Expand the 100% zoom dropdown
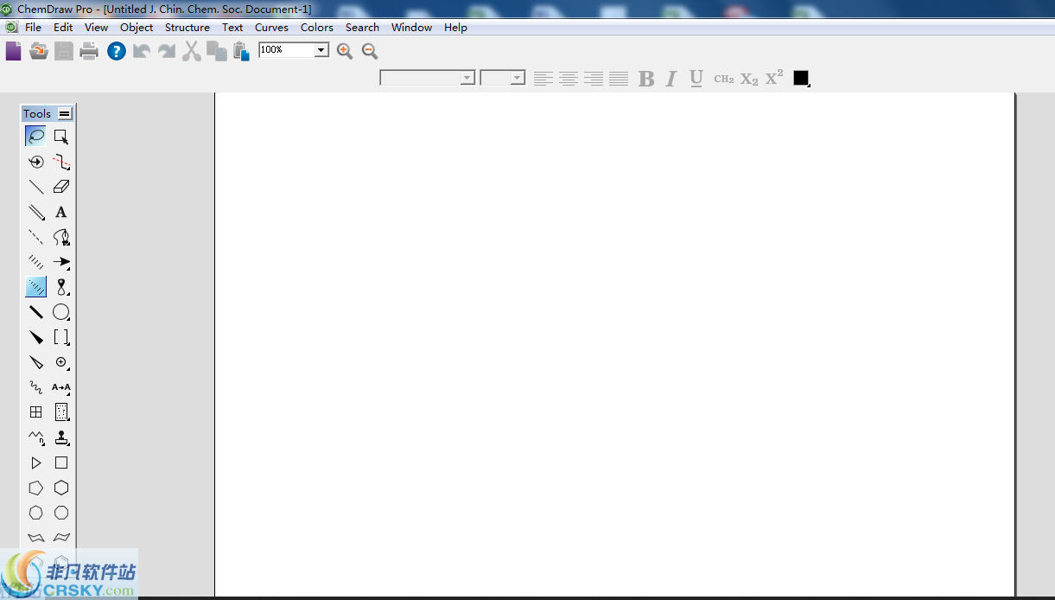The width and height of the screenshot is (1055, 600). (321, 50)
